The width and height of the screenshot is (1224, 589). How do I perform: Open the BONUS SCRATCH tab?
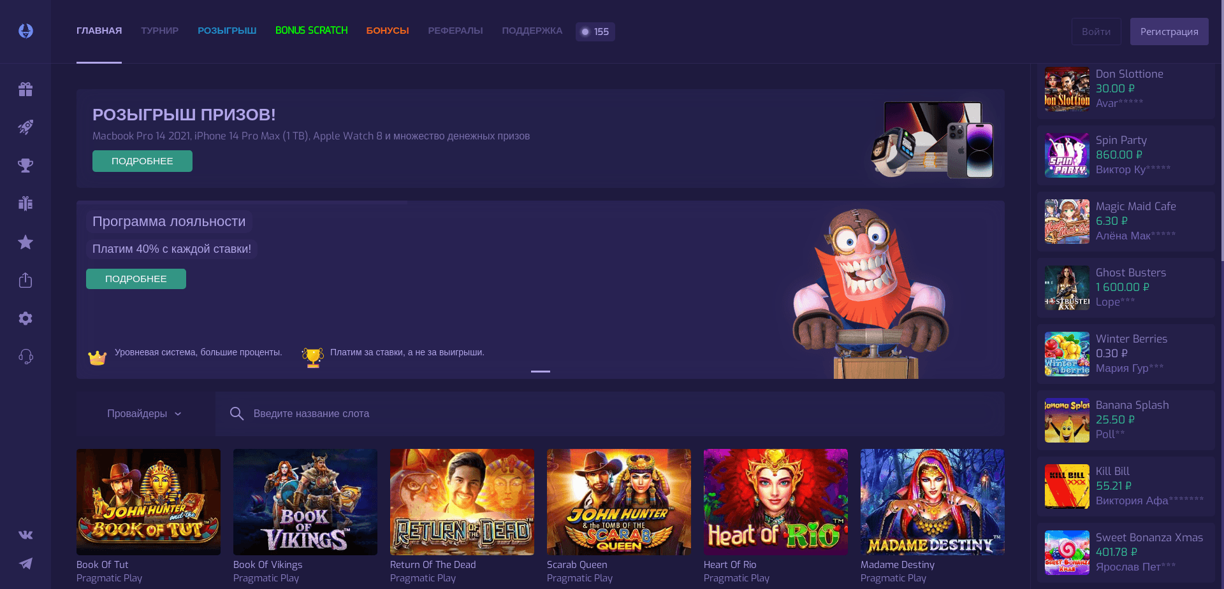click(311, 31)
